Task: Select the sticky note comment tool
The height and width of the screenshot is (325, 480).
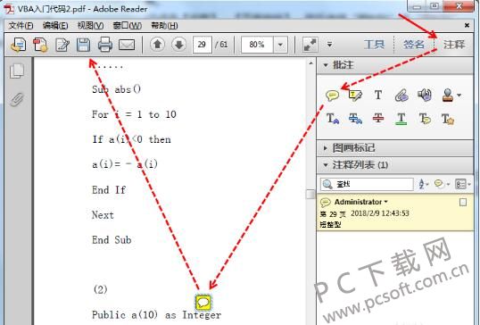Action: (332, 96)
